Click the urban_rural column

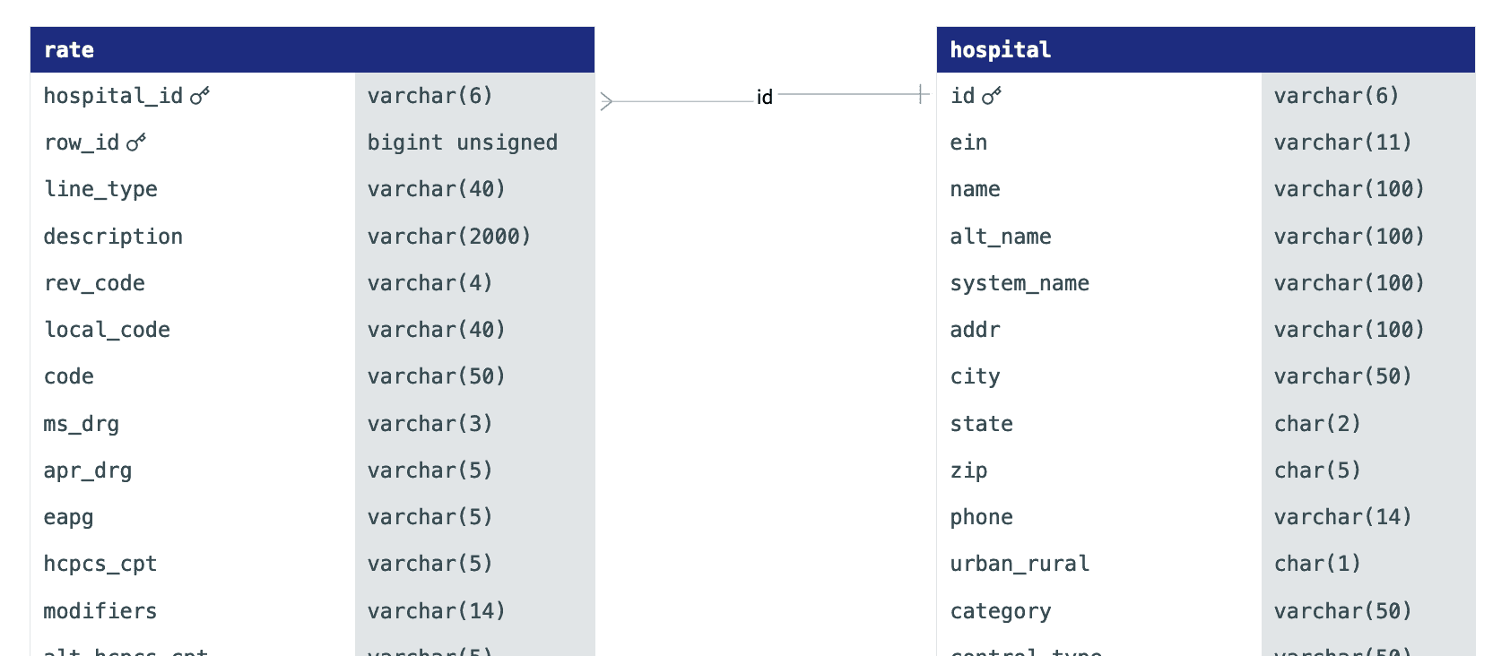pos(1205,564)
